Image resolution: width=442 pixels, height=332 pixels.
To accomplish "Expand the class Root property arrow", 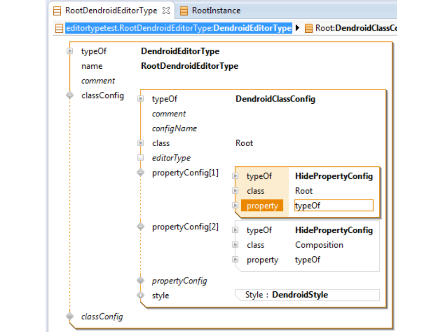I will [141, 143].
